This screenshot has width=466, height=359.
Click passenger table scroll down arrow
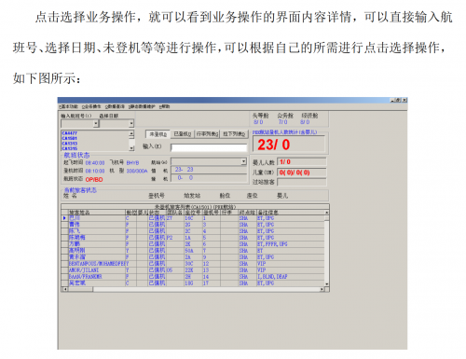(x=327, y=284)
